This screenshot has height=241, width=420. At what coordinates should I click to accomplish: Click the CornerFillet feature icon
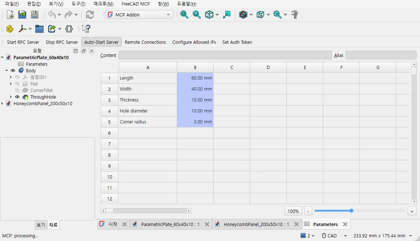click(25, 90)
